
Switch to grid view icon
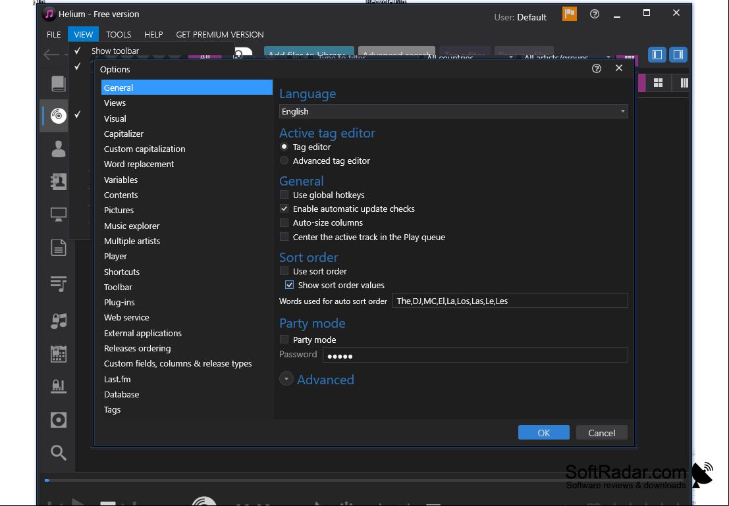tap(658, 83)
